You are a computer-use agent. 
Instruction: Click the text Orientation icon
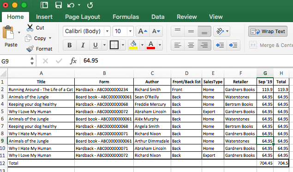(220, 31)
